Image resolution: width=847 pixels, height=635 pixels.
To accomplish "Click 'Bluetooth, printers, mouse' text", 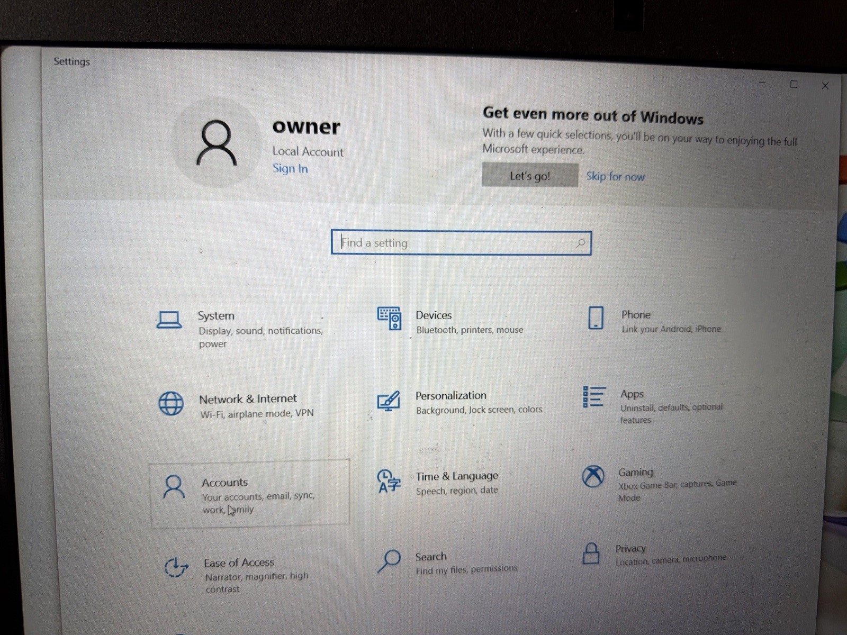I will [470, 330].
